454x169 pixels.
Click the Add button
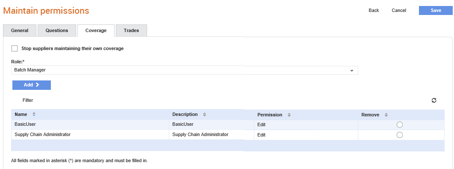(x=32, y=85)
